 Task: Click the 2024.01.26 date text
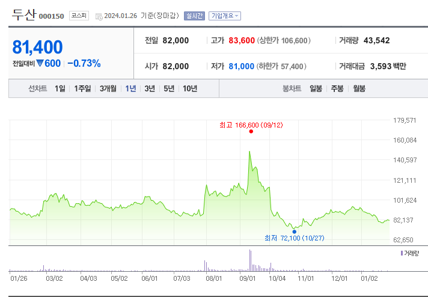(120, 16)
